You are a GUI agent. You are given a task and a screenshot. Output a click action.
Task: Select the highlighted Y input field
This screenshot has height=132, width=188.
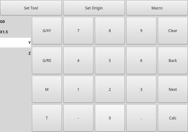pos(15,42)
